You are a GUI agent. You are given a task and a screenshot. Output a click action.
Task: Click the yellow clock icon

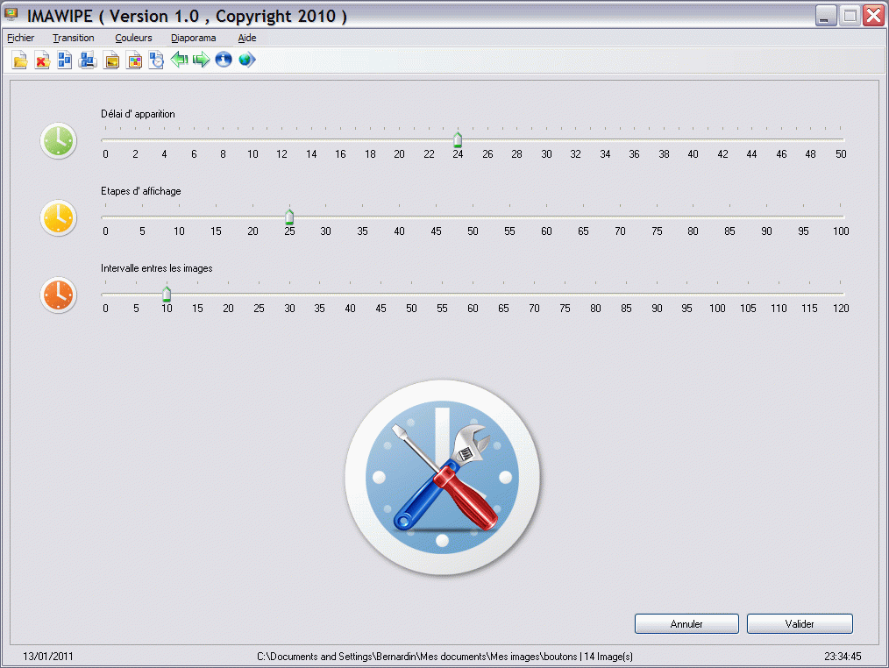(x=59, y=217)
